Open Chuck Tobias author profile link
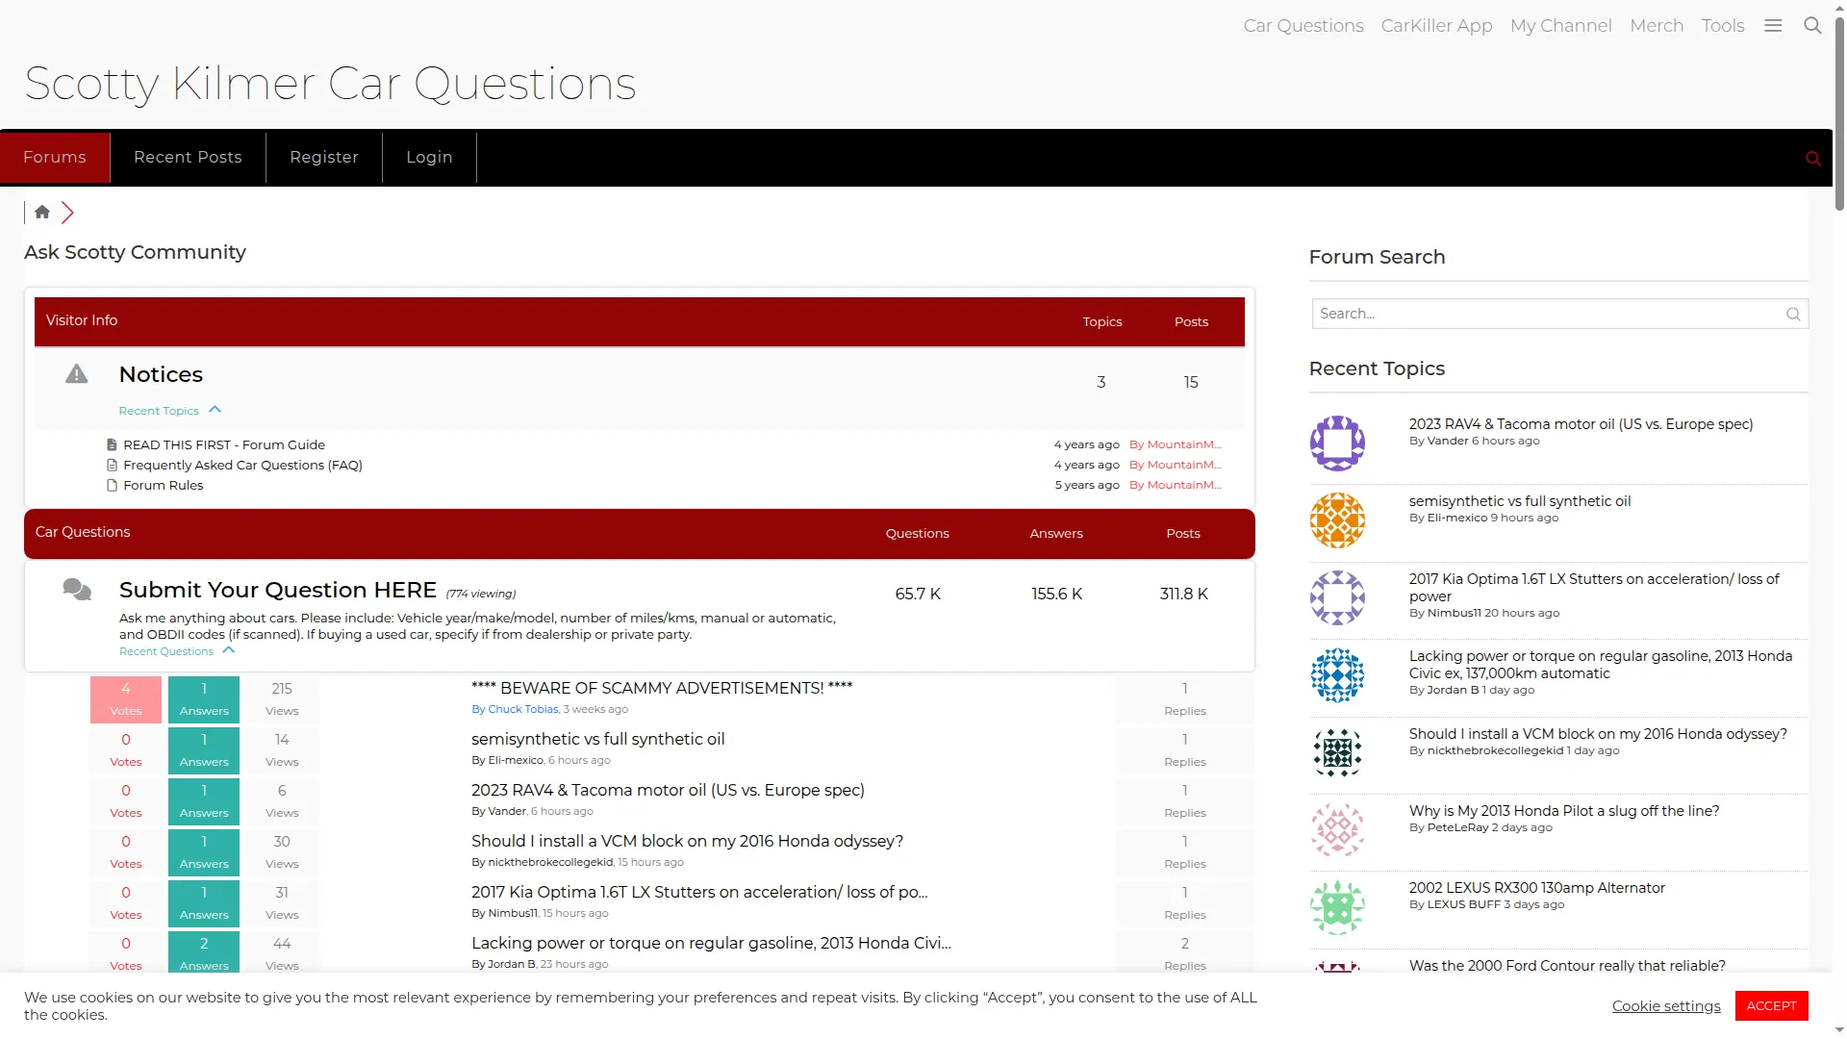 point(523,710)
